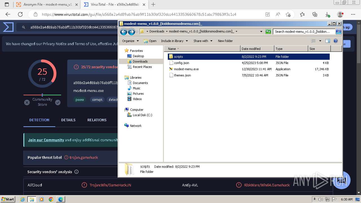Image resolution: width=361 pixels, height=203 pixels.
Task: Click the Explorer forward navigation arrow
Action: click(x=131, y=32)
